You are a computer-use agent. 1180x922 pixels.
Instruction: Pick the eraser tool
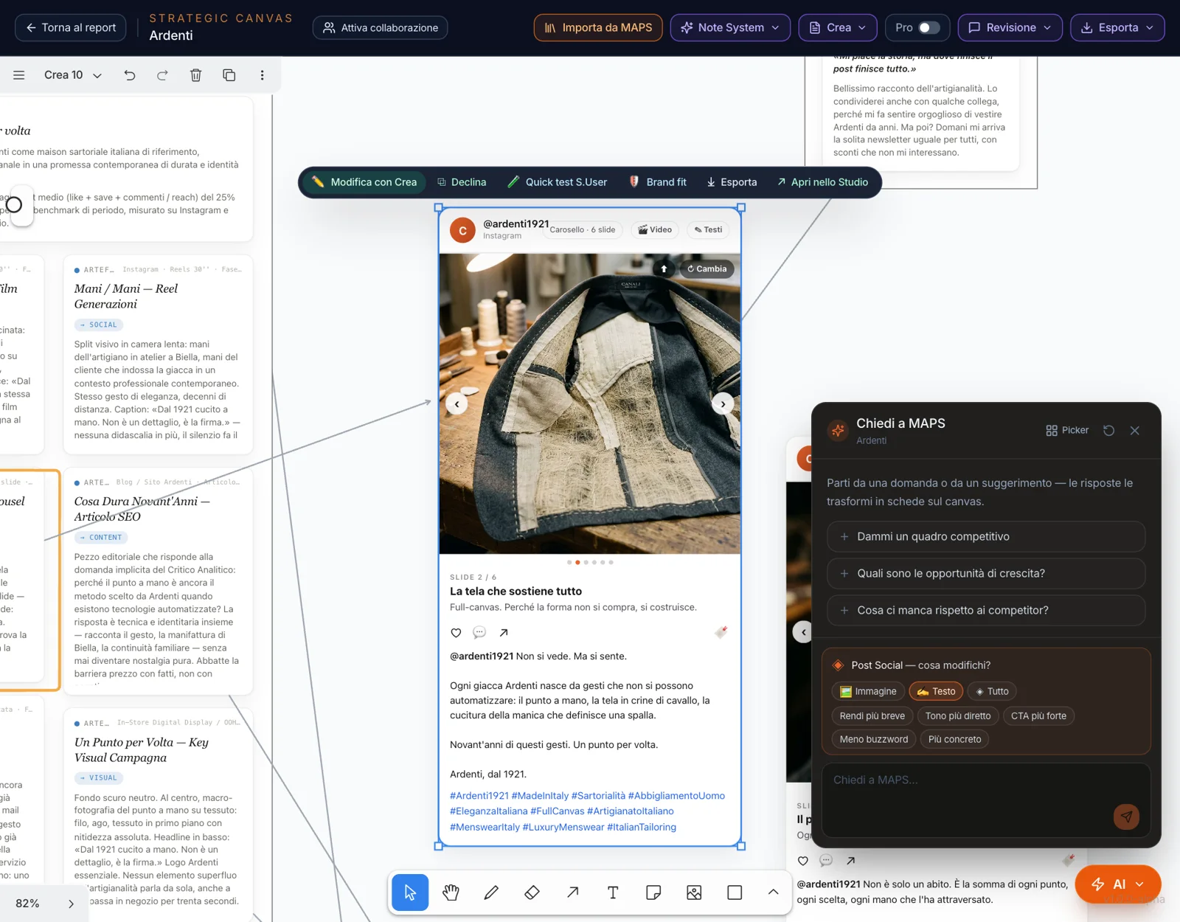(532, 892)
